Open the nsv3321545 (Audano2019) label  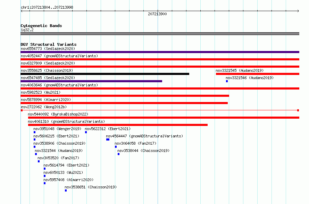coord(240,70)
